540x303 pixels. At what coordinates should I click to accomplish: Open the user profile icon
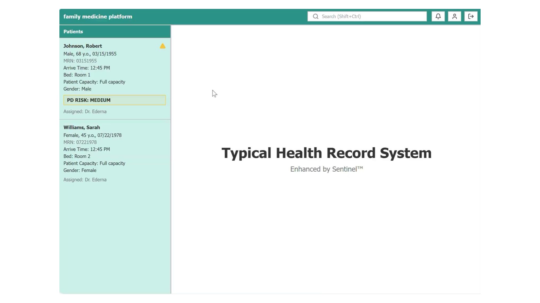pos(454,16)
